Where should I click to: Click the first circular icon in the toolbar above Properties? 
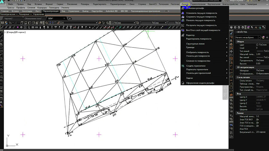[231, 27]
